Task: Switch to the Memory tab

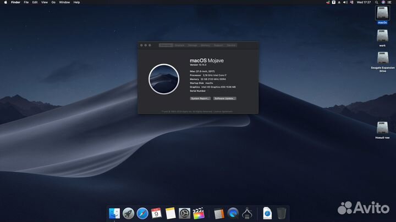Action: pyautogui.click(x=205, y=45)
